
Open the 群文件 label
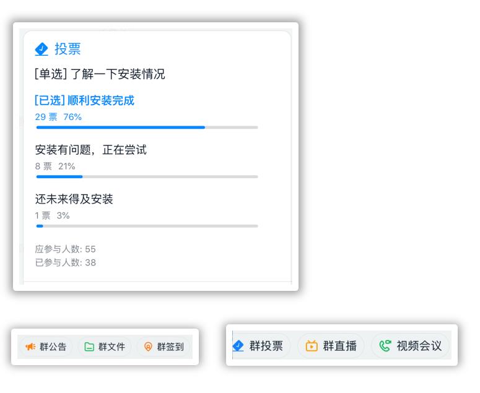click(111, 347)
